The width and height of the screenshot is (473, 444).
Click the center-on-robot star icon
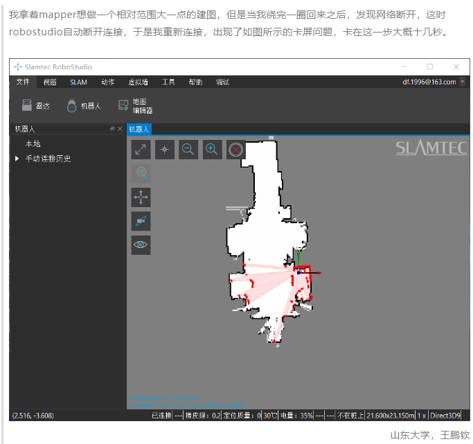pyautogui.click(x=164, y=150)
